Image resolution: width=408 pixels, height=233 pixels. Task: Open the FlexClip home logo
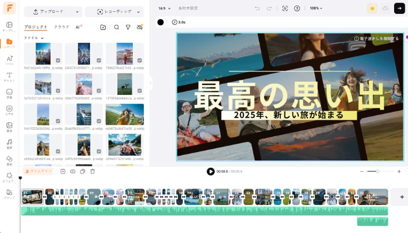tap(9, 8)
